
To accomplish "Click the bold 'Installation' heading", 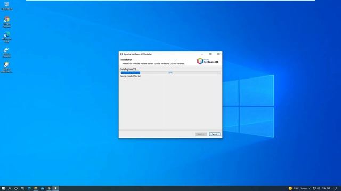I will 126,60.
